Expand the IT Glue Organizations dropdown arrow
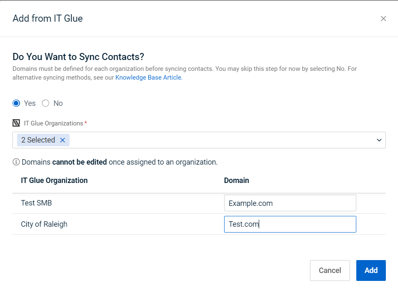Screen dimensions: 398x293 click(x=379, y=140)
